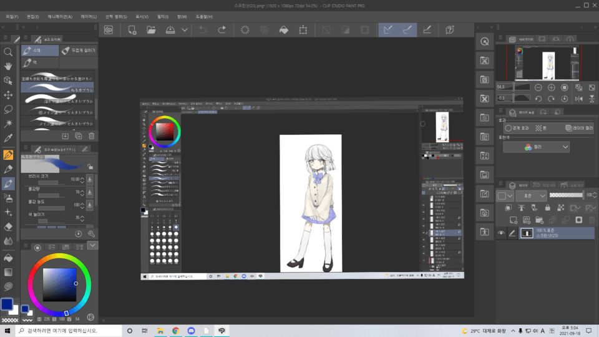
Task: Select the 먹 (ink) sub tool group
Action: [40, 62]
